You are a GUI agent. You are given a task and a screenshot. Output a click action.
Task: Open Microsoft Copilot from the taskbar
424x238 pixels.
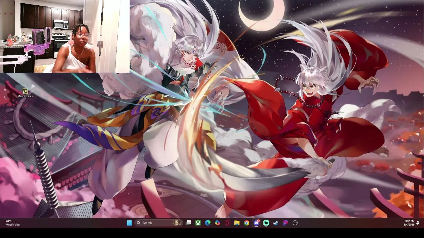tap(217, 223)
